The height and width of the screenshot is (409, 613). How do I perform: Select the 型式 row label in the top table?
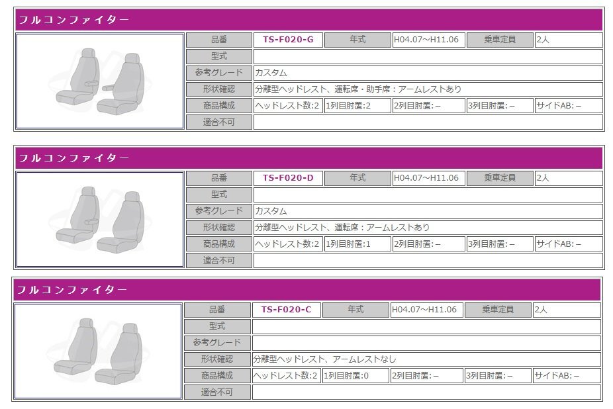click(x=218, y=56)
